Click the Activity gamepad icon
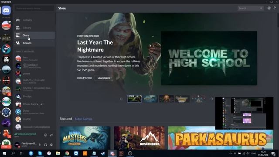Viewport: 279px width, 157px height. pyautogui.click(x=17, y=20)
